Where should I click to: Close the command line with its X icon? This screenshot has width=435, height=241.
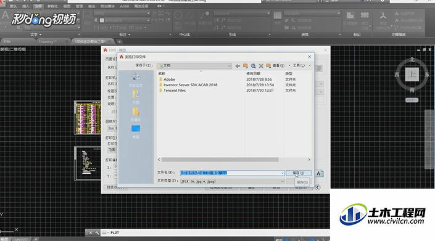91,233
